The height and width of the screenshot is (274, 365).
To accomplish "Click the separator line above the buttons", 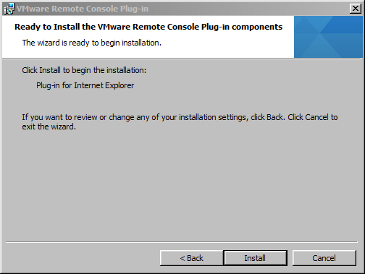I will point(182,241).
